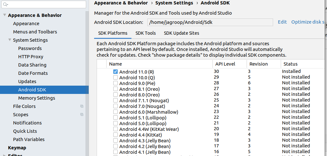Check the Android 7.0 (Nougat) checkbox
This screenshot has height=156, width=327.
[x=115, y=106]
